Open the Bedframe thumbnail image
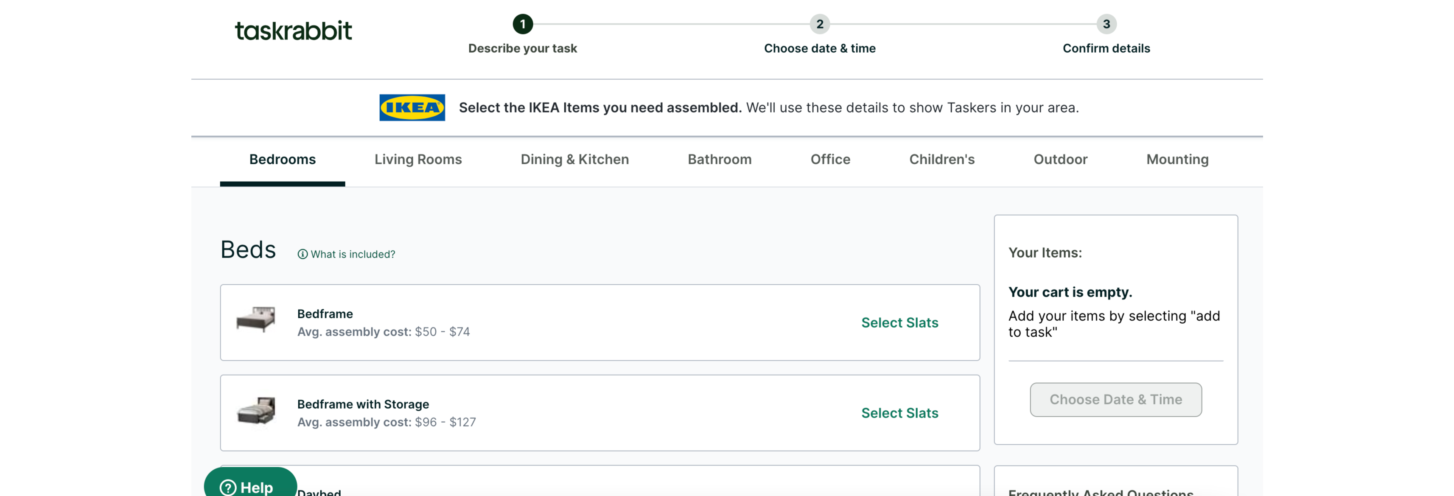The height and width of the screenshot is (496, 1454). click(x=256, y=319)
